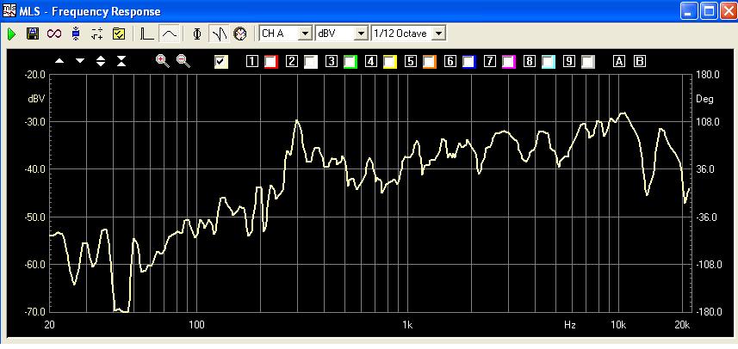738x349 pixels.
Task: Select the frequency response curve icon
Action: 169,34
